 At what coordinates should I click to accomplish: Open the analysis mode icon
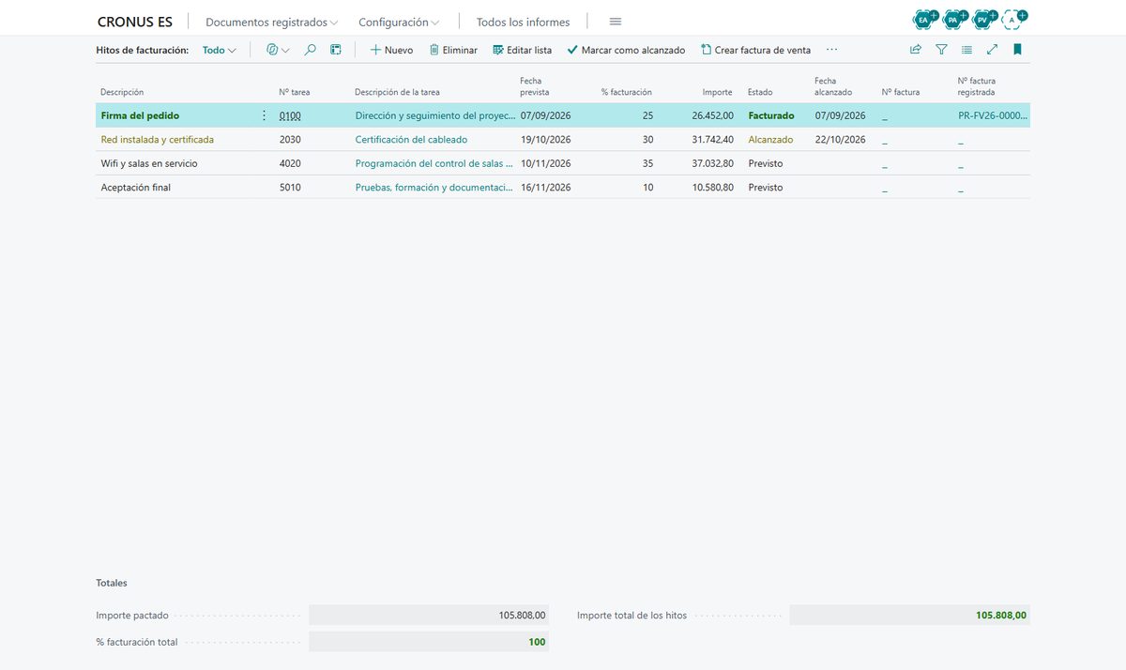pyautogui.click(x=336, y=50)
